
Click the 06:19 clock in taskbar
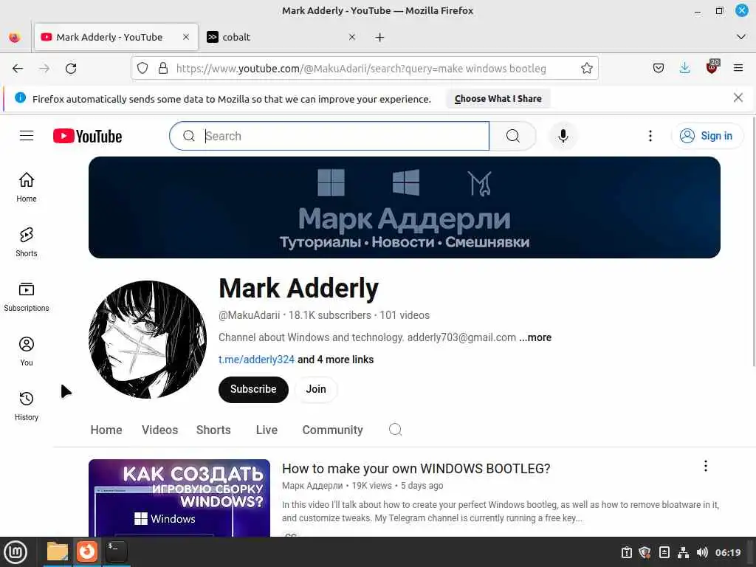[728, 552]
